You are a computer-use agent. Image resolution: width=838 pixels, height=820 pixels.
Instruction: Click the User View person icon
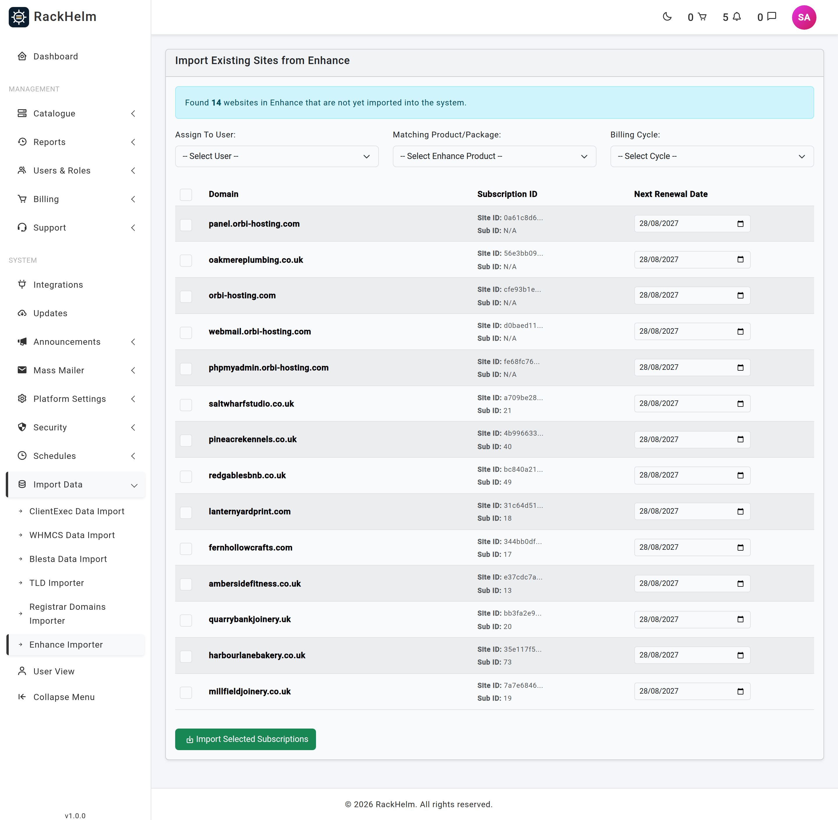pyautogui.click(x=22, y=671)
